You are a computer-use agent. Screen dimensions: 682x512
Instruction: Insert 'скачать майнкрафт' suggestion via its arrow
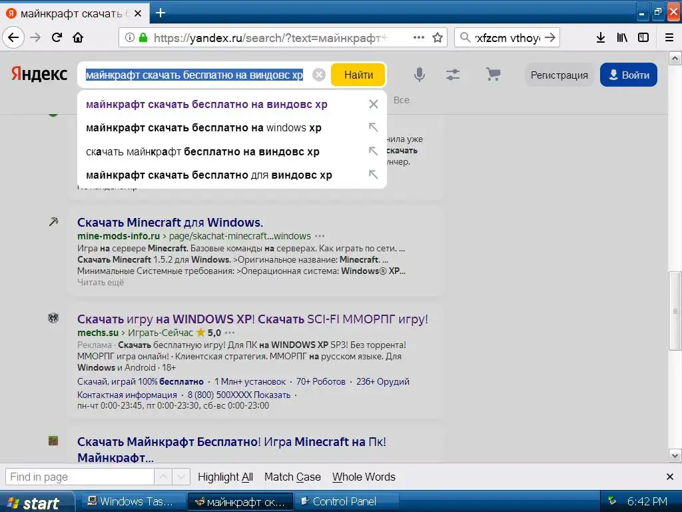373,151
